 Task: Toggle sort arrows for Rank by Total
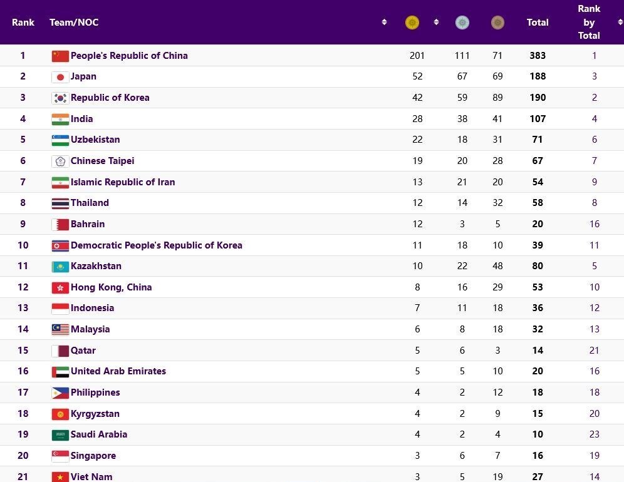(x=620, y=23)
